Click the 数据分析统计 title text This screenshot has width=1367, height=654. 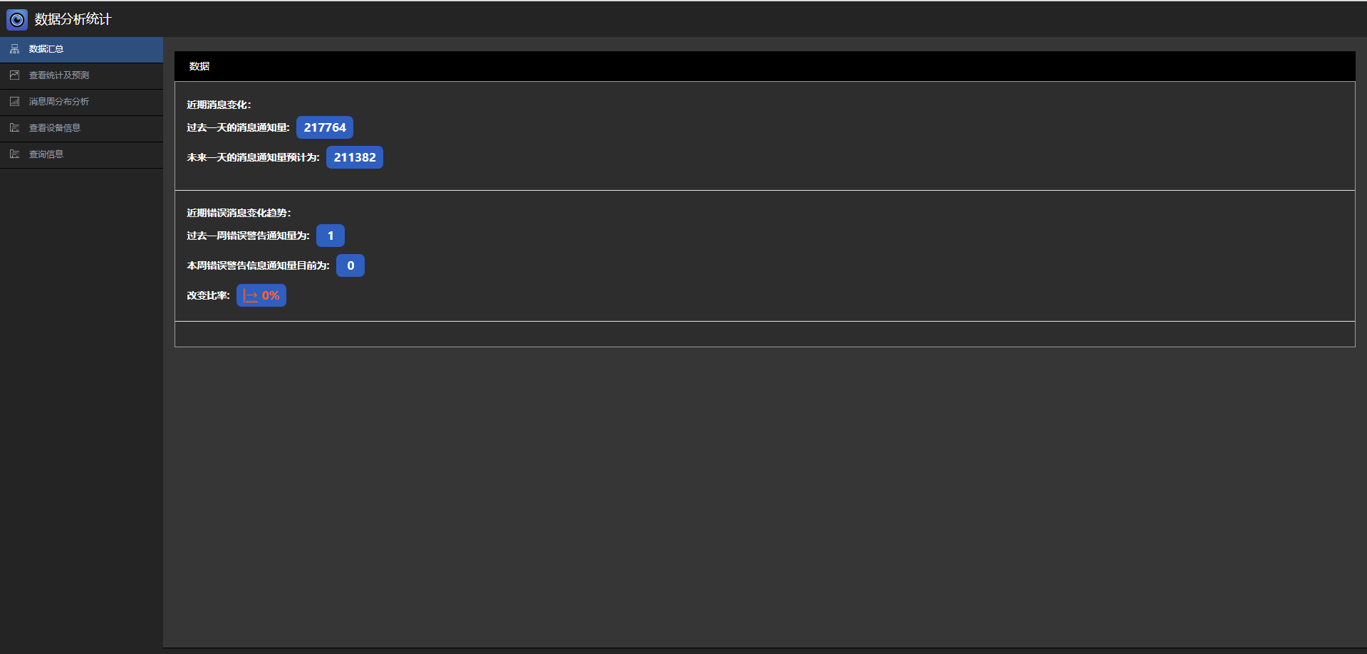pos(73,19)
